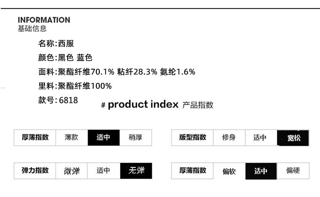
Task: Click the 弹力指数 row label
Action: 35,171
